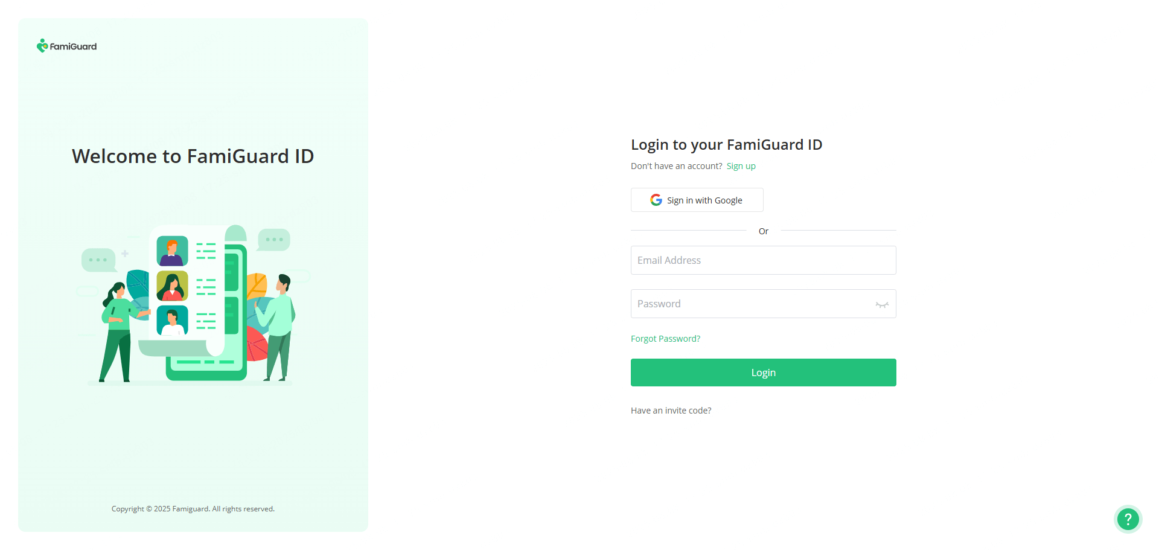The width and height of the screenshot is (1159, 550).
Task: Select the orange-haired man avatar tile
Action: coord(172,251)
